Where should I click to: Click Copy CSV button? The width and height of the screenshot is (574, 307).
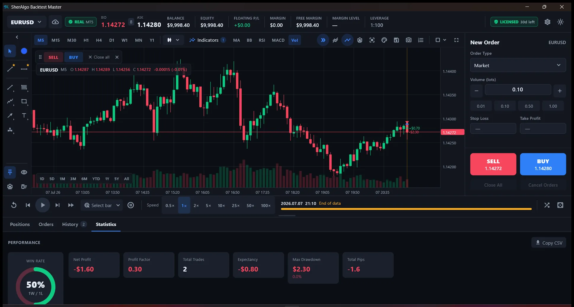click(x=549, y=243)
